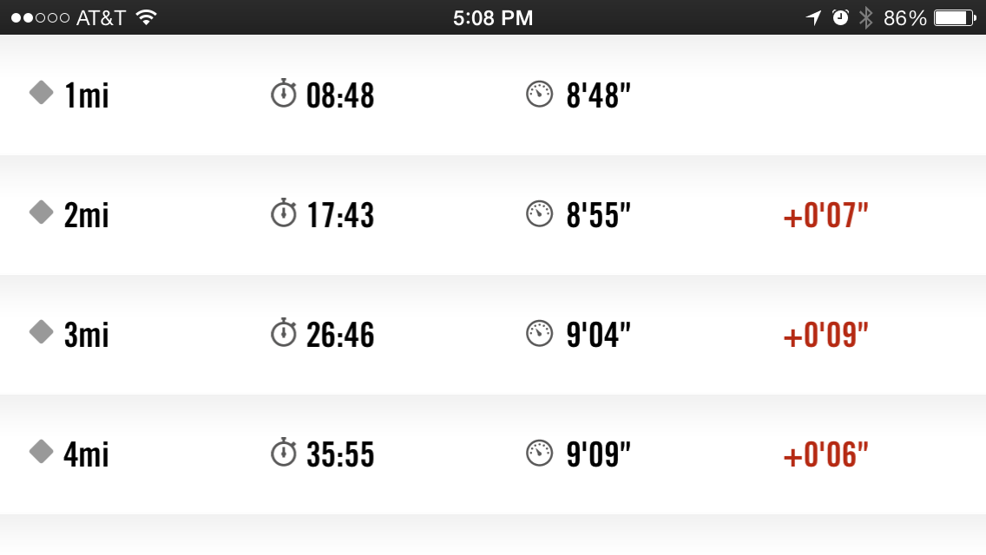Tap the +0'09" pace difference
This screenshot has height=555, width=986.
click(825, 336)
